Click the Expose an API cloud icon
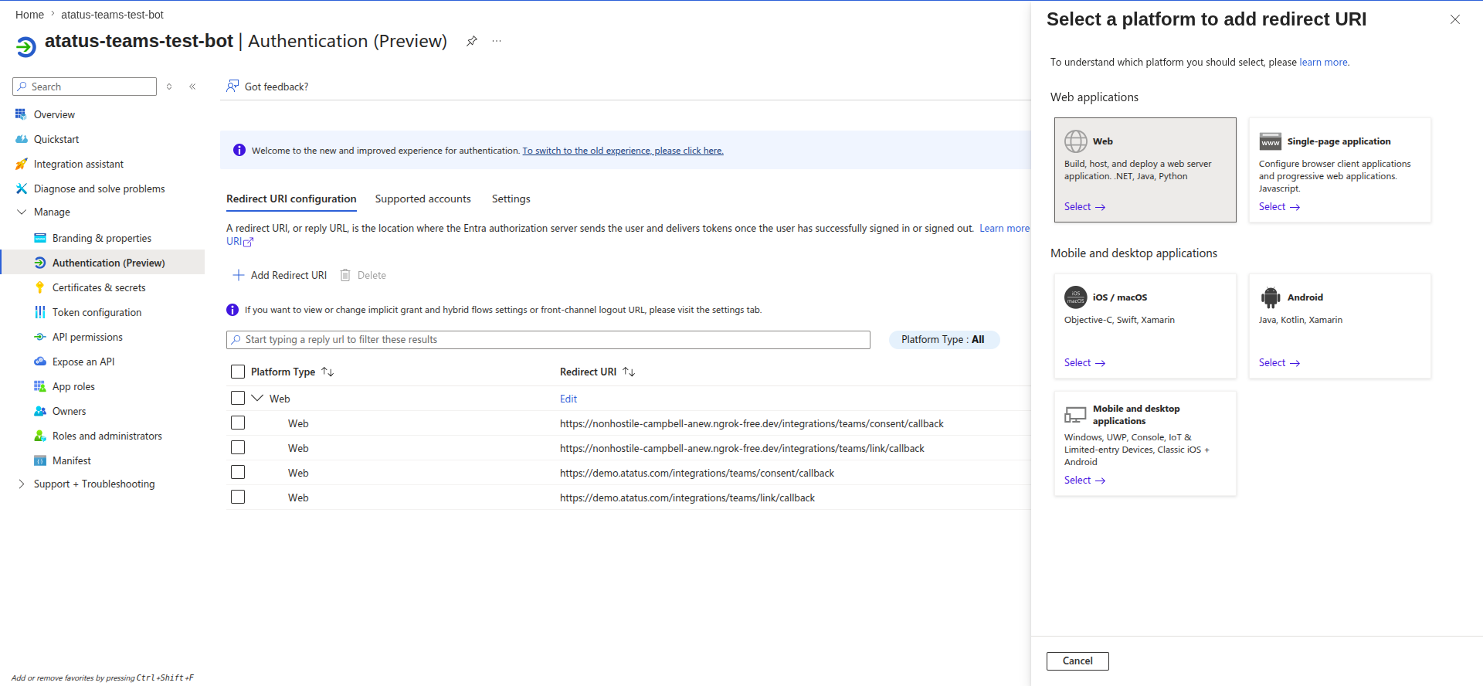This screenshot has width=1483, height=686. pos(40,362)
